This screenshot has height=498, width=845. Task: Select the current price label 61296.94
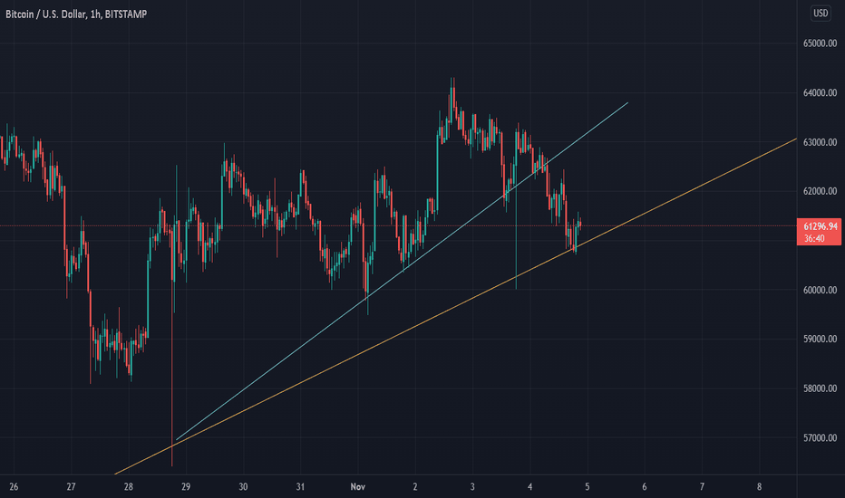click(820, 226)
